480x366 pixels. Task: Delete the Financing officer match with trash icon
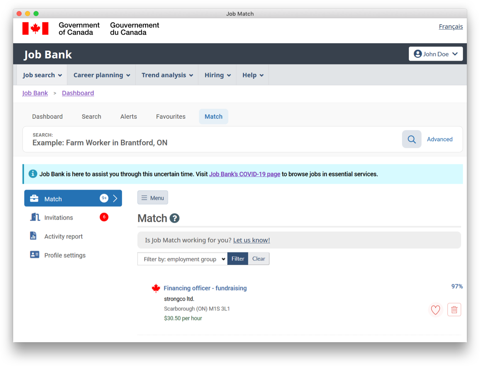(x=454, y=310)
